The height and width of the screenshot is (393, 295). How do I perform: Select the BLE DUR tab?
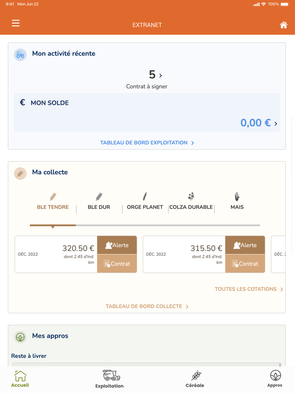point(99,201)
